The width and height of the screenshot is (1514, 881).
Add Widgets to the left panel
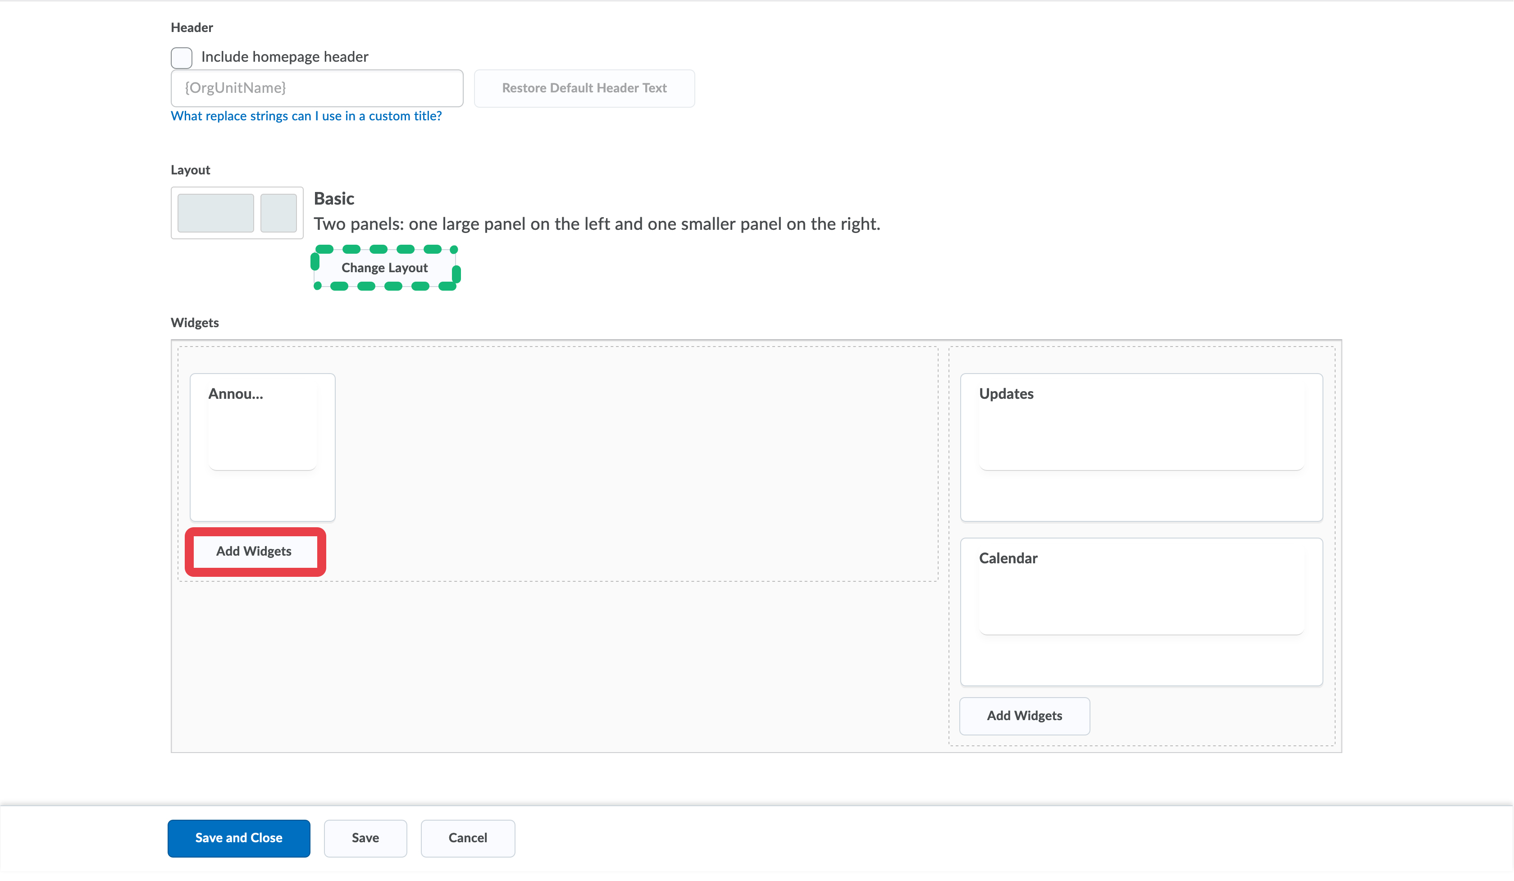coord(254,552)
